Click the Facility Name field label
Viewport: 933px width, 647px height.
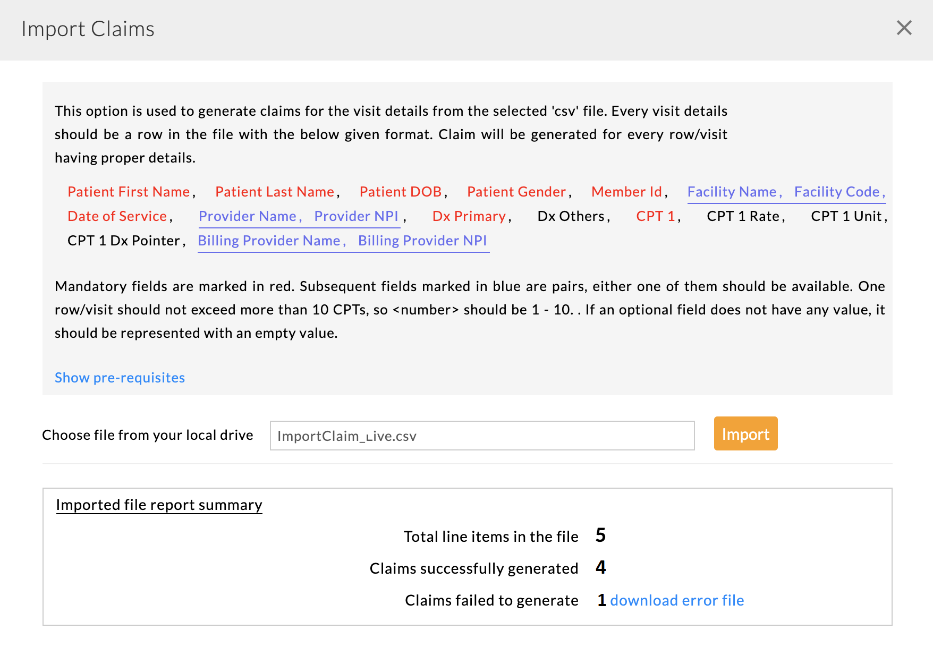[x=732, y=192]
